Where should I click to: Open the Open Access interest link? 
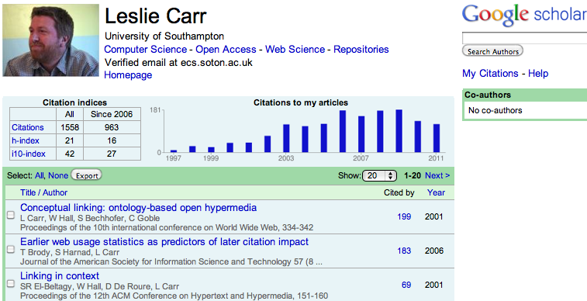tap(226, 50)
